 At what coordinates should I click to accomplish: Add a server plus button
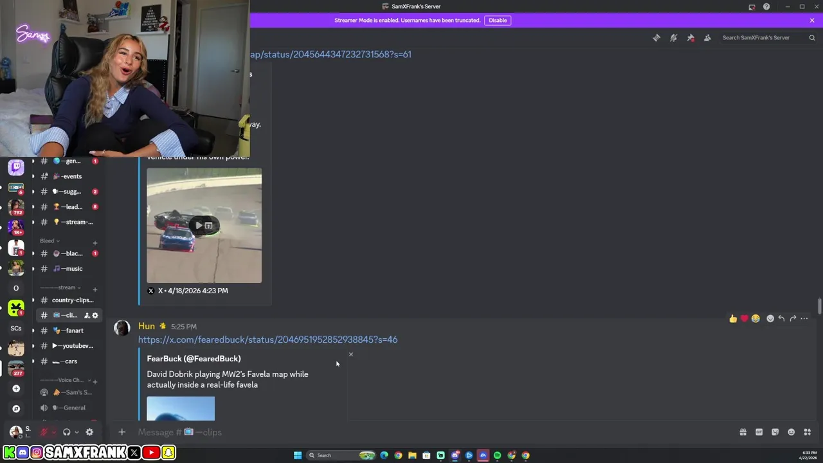[x=16, y=388]
